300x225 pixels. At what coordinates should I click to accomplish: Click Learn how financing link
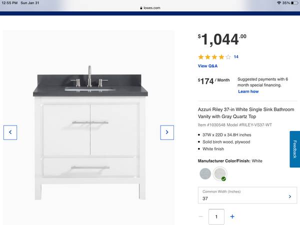(x=248, y=91)
